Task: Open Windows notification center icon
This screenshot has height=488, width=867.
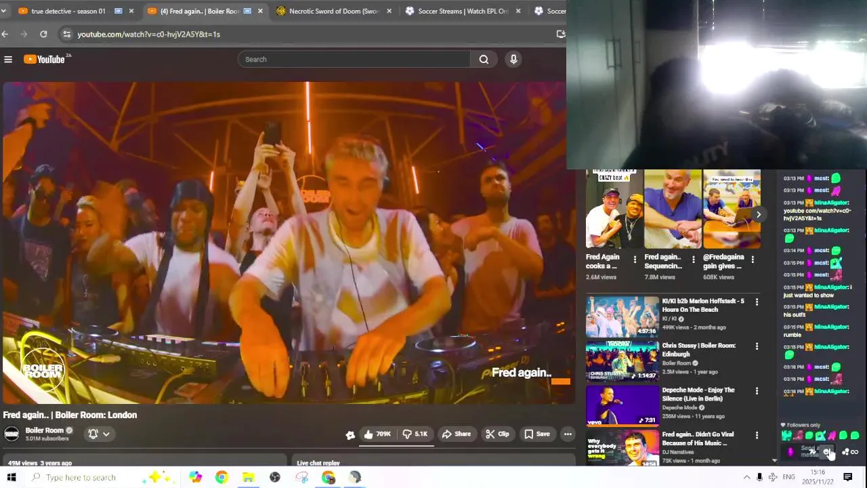Action: (847, 477)
